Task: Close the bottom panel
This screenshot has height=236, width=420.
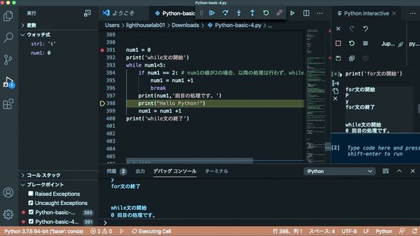Action: [x=413, y=171]
